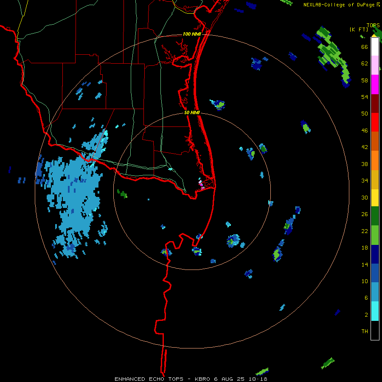The height and width of the screenshot is (382, 382).
Task: Click the '10' legend value
Action: tap(365, 281)
